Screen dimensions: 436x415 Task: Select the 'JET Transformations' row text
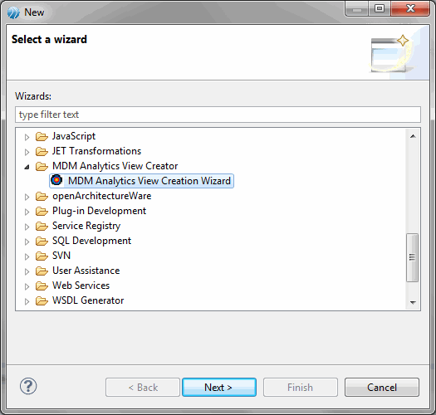(x=97, y=151)
